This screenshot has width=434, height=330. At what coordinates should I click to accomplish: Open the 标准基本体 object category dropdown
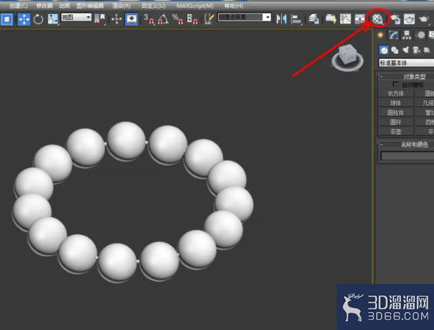pyautogui.click(x=406, y=63)
